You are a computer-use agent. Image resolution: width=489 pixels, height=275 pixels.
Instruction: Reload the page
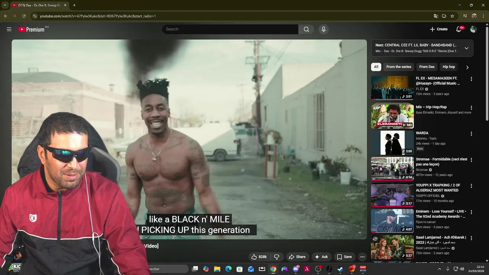click(x=24, y=16)
